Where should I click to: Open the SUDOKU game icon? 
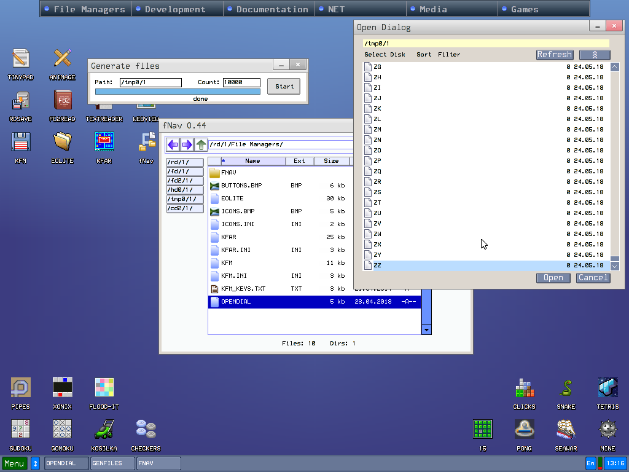coord(20,429)
